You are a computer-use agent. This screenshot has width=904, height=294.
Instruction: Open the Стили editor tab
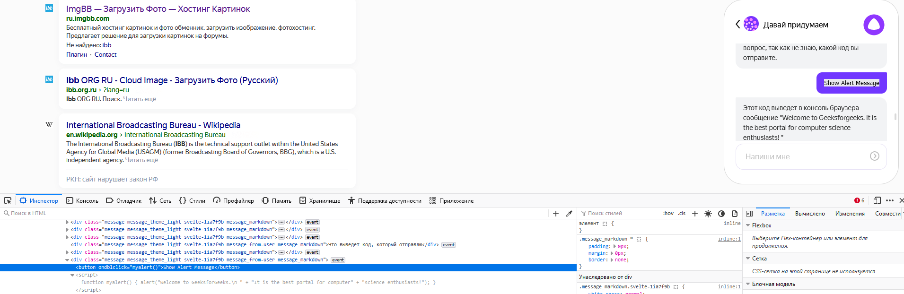(192, 200)
